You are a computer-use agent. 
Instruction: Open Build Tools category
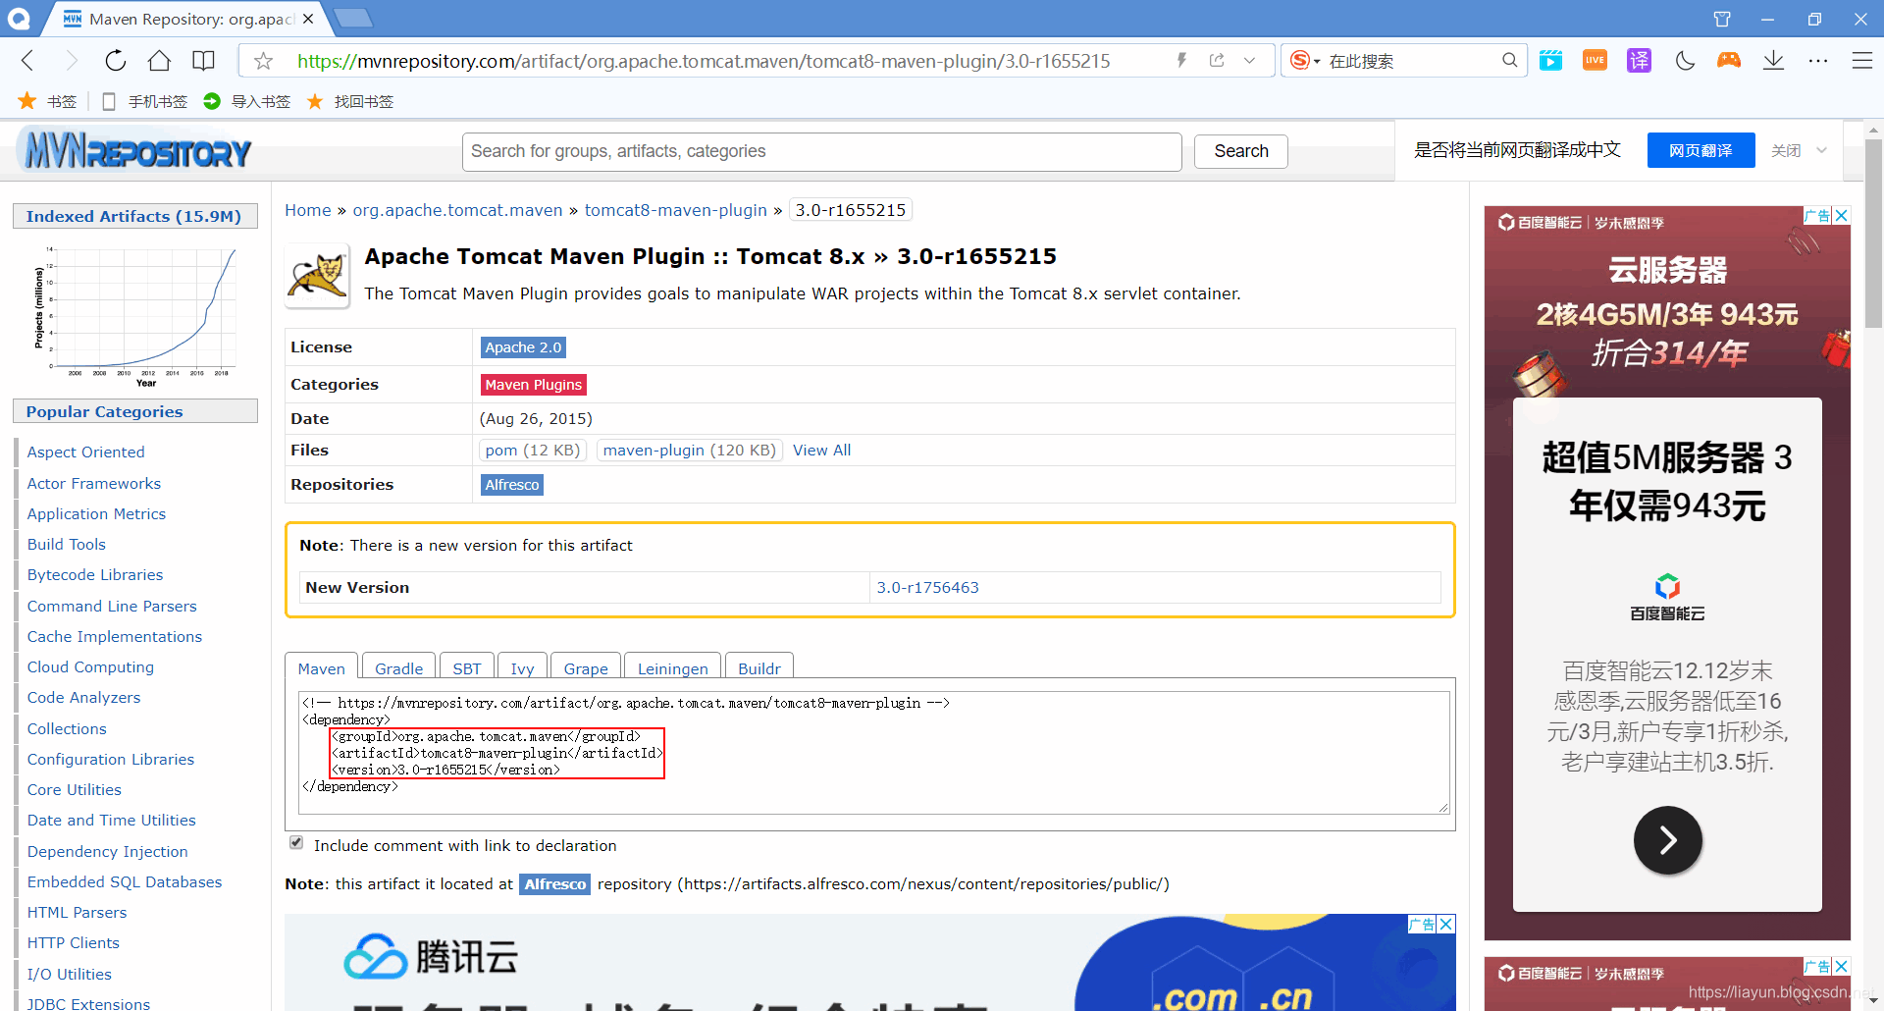click(x=67, y=544)
